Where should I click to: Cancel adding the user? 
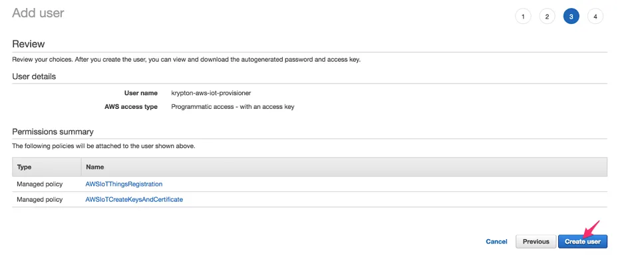[x=496, y=242]
